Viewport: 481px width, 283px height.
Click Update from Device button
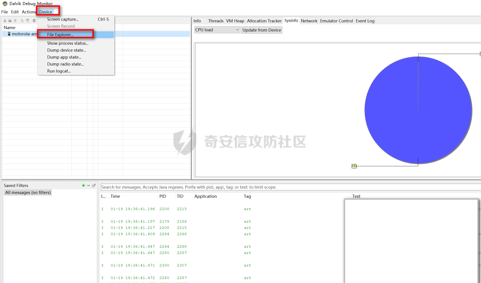click(262, 30)
